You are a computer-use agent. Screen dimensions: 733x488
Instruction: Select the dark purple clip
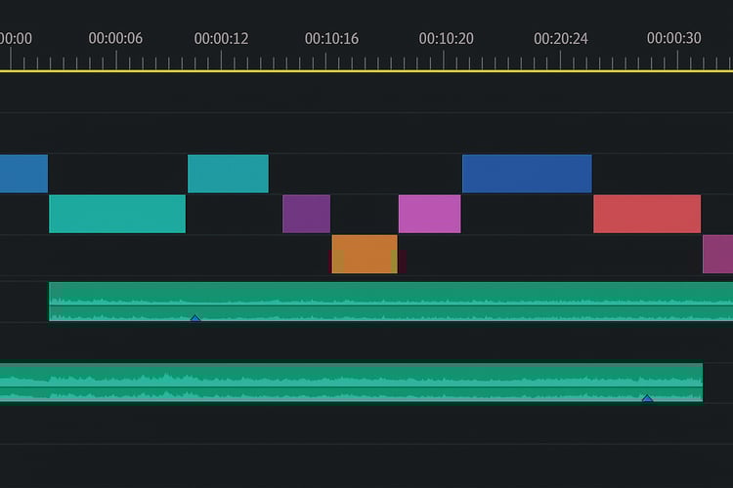pyautogui.click(x=306, y=214)
